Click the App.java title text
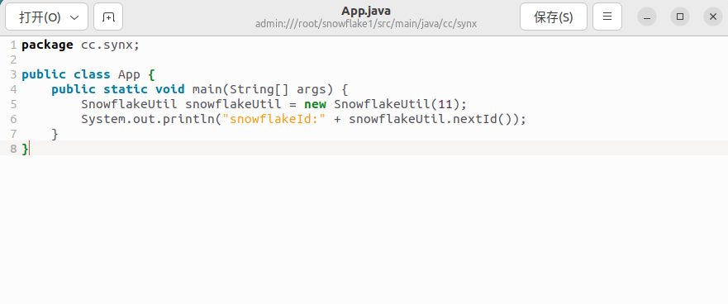The image size is (728, 304). [366, 11]
